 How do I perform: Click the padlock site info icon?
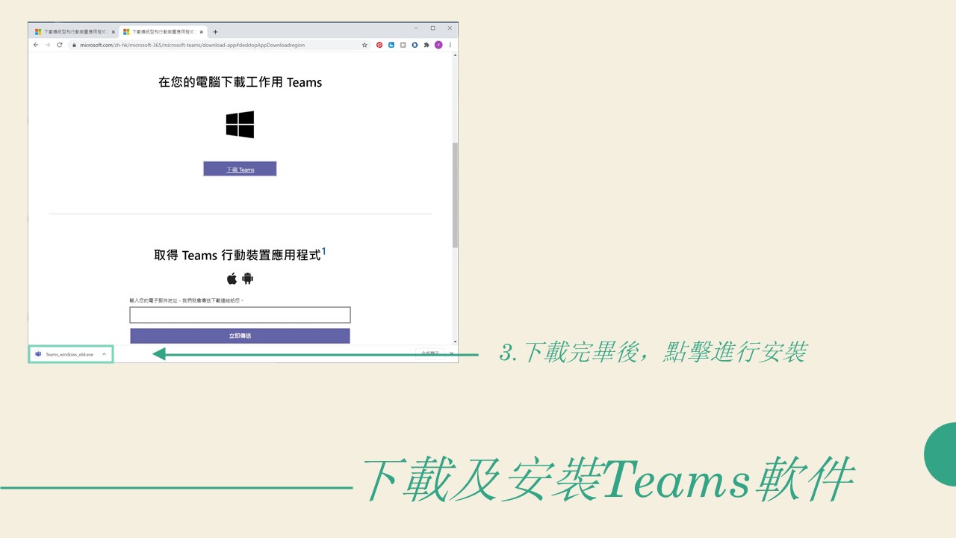click(x=74, y=45)
